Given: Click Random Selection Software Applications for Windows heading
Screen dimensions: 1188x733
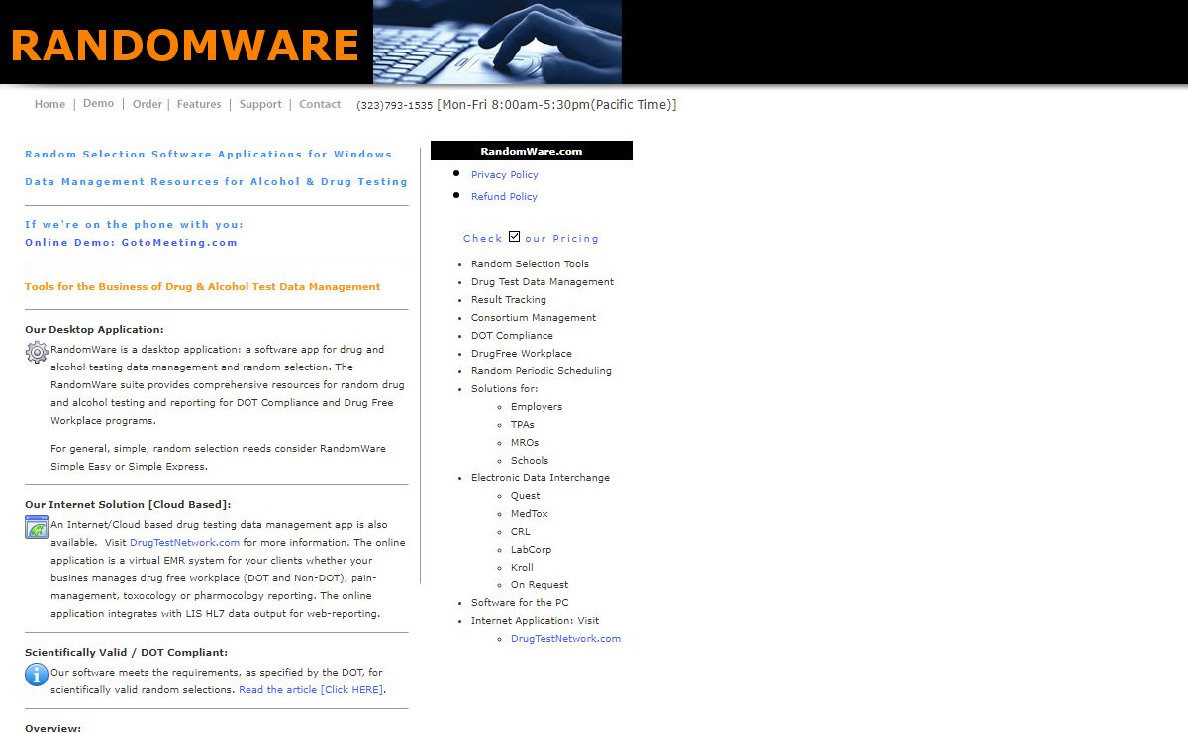Looking at the screenshot, I should point(208,154).
